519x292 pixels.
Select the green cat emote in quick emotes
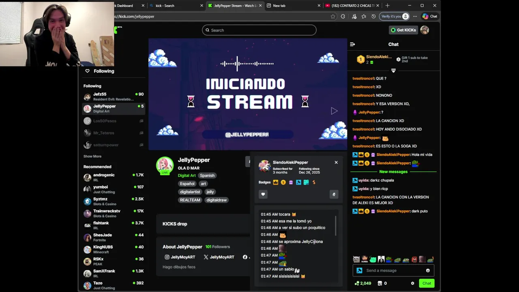[373, 260]
